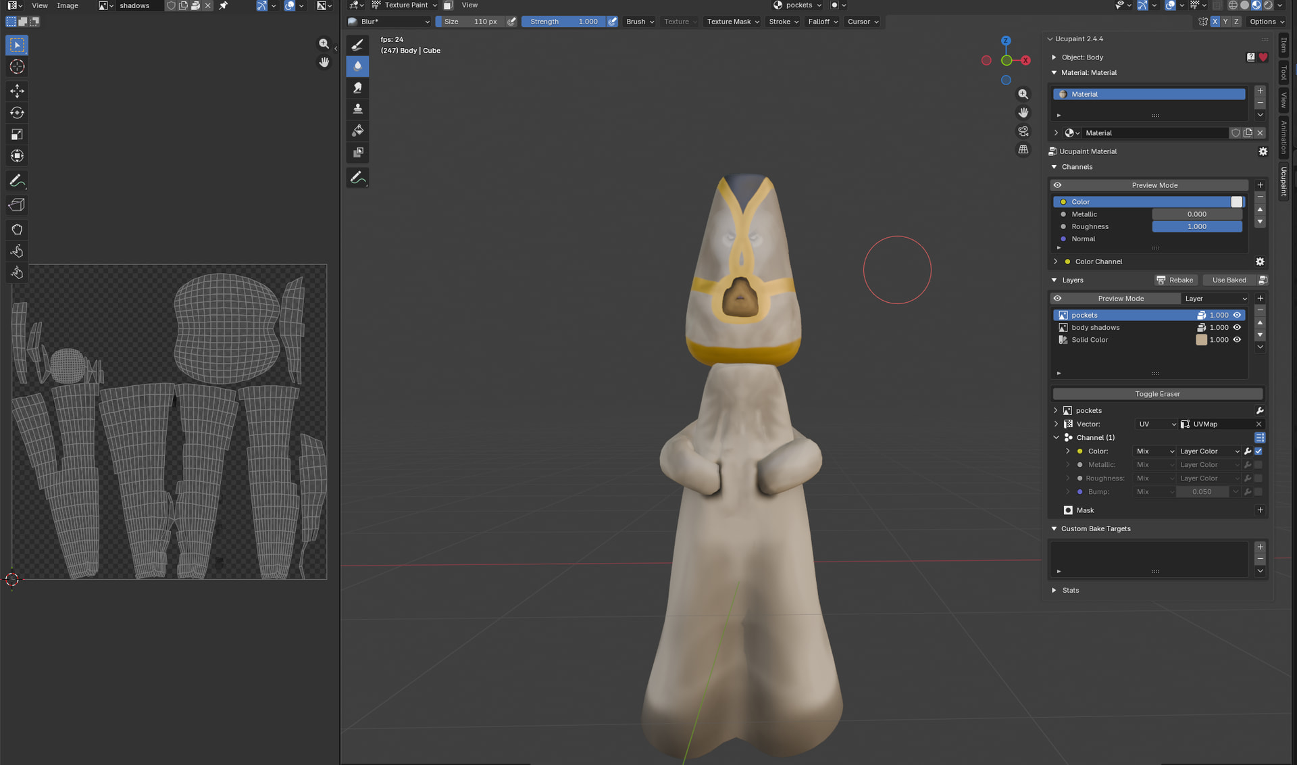Click the Solid Color layer swatch

point(1201,340)
